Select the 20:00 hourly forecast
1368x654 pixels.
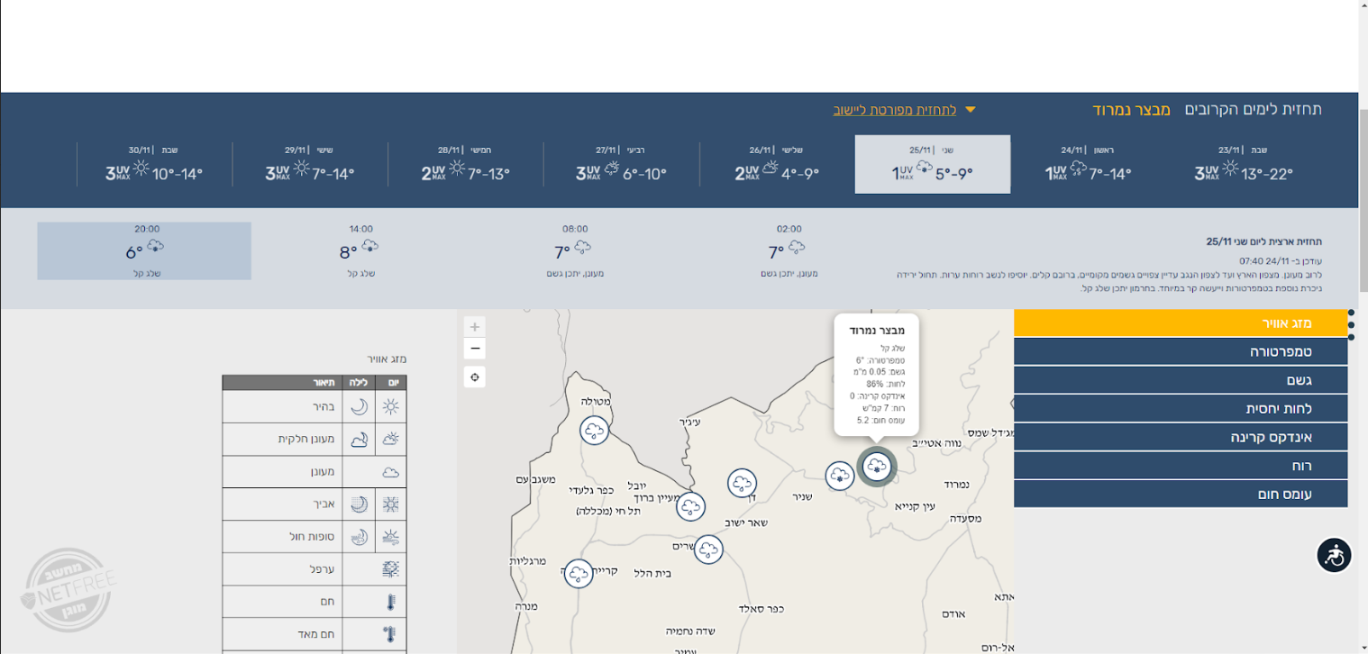click(144, 250)
